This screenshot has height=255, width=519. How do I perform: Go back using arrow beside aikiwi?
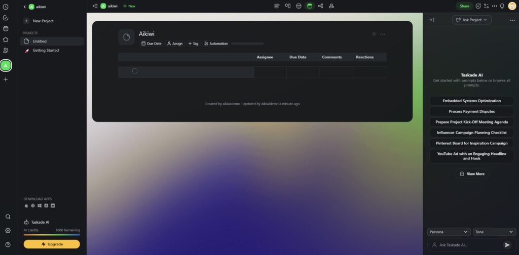coord(24,7)
